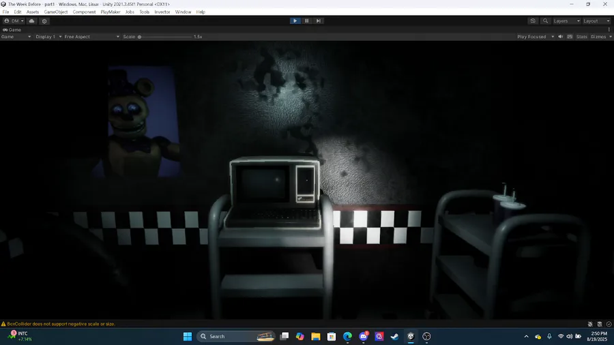Click the 1.5x scale value
The image size is (614, 345).
(x=198, y=36)
